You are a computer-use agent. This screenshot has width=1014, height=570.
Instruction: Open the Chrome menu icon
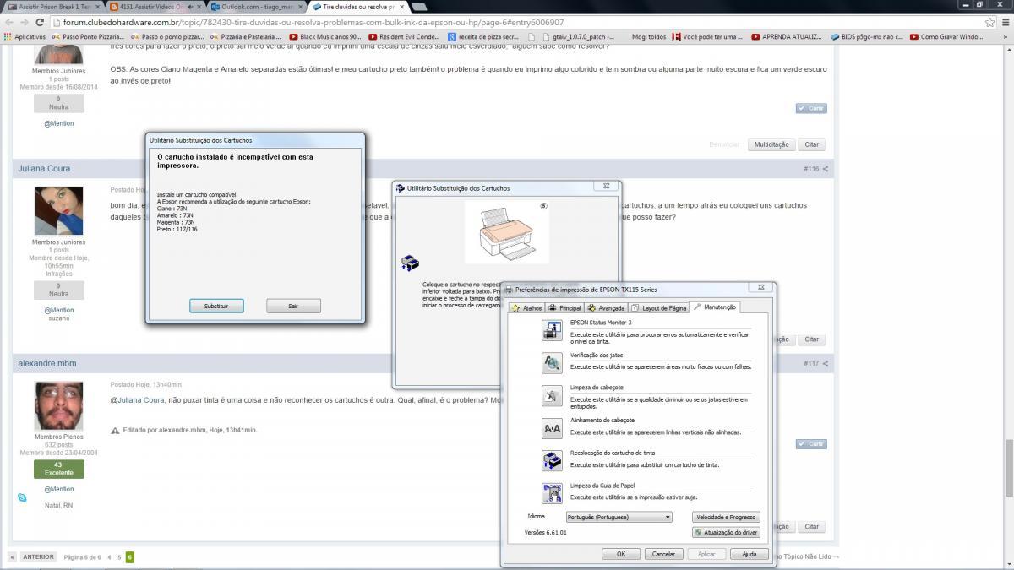[1004, 22]
